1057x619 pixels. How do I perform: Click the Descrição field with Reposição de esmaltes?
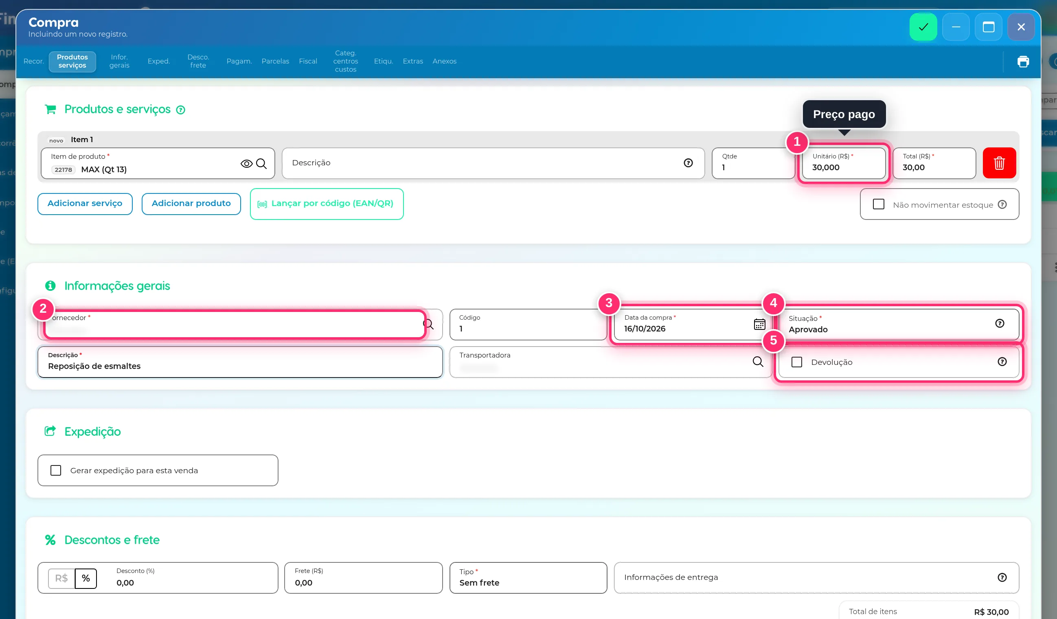coord(240,362)
